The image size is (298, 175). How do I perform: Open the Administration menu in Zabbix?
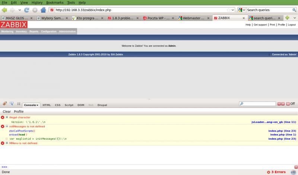point(67,32)
